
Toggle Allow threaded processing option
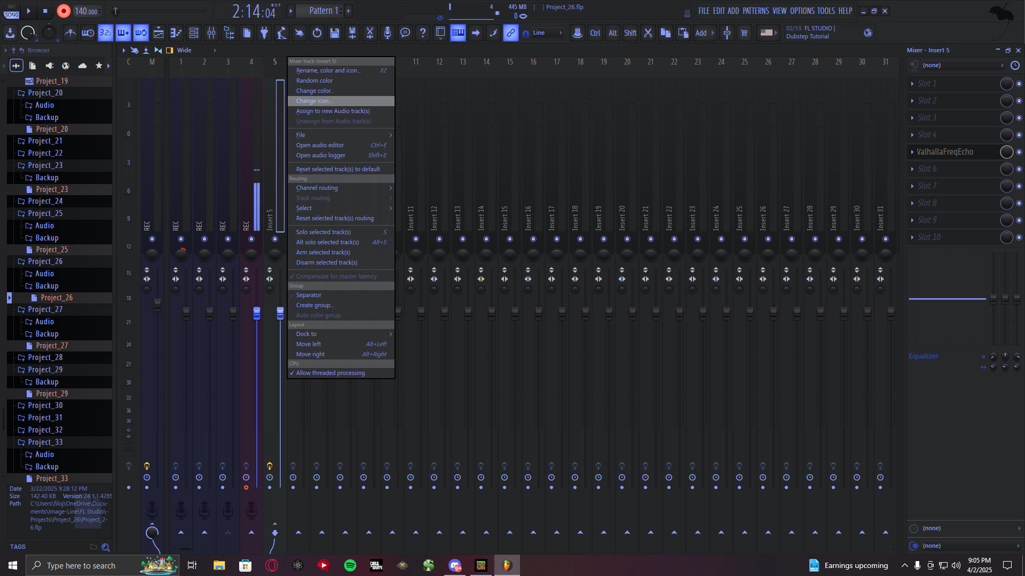coord(330,373)
